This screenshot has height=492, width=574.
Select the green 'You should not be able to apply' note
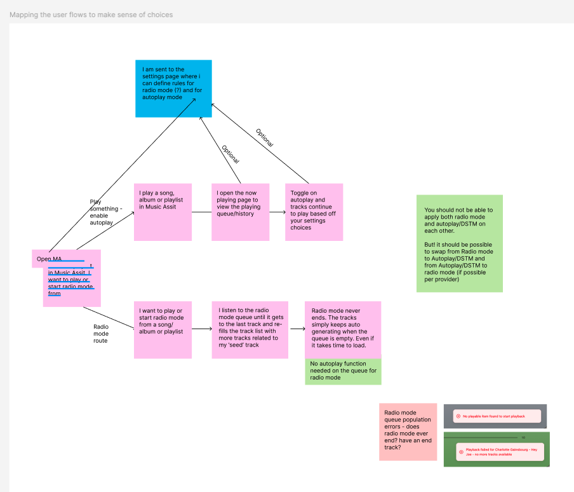click(460, 243)
